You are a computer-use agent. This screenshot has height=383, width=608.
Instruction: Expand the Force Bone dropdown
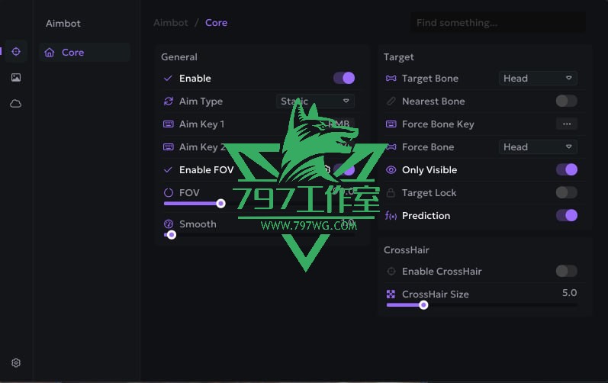click(x=538, y=146)
